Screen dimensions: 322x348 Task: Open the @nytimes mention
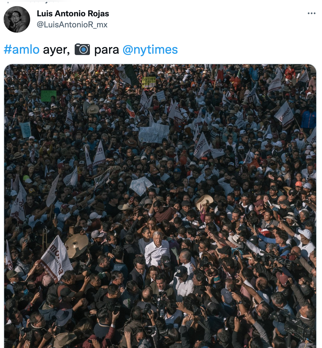coord(150,50)
